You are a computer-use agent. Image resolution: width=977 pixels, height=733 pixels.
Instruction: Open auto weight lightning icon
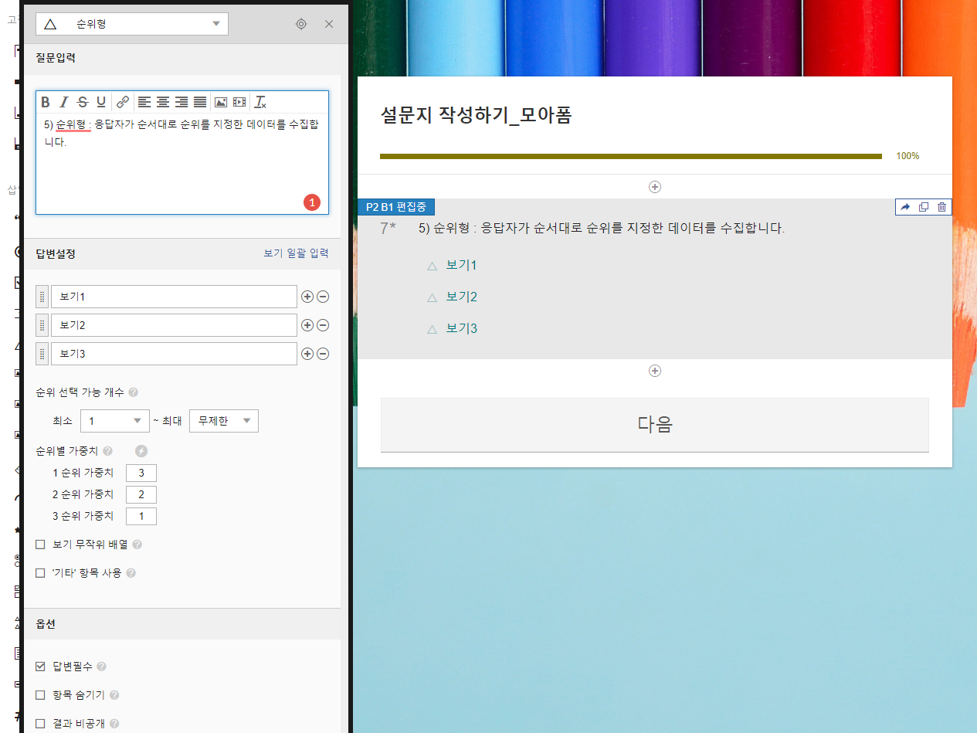coord(141,451)
